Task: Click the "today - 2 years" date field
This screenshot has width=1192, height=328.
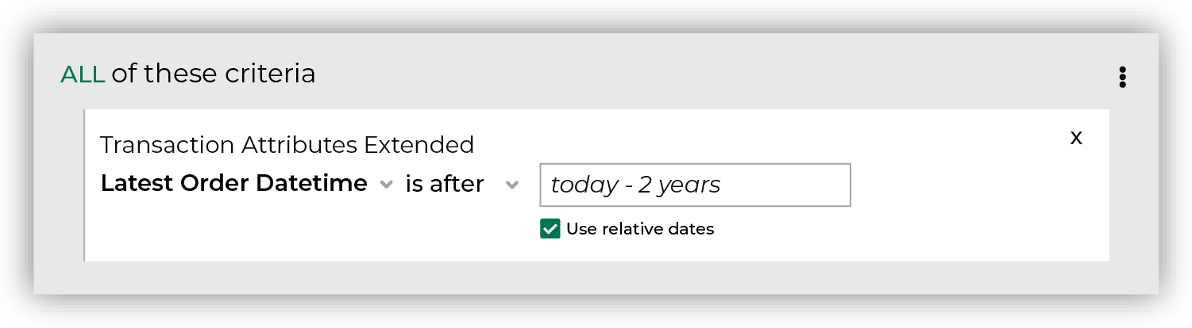Action: (x=695, y=185)
